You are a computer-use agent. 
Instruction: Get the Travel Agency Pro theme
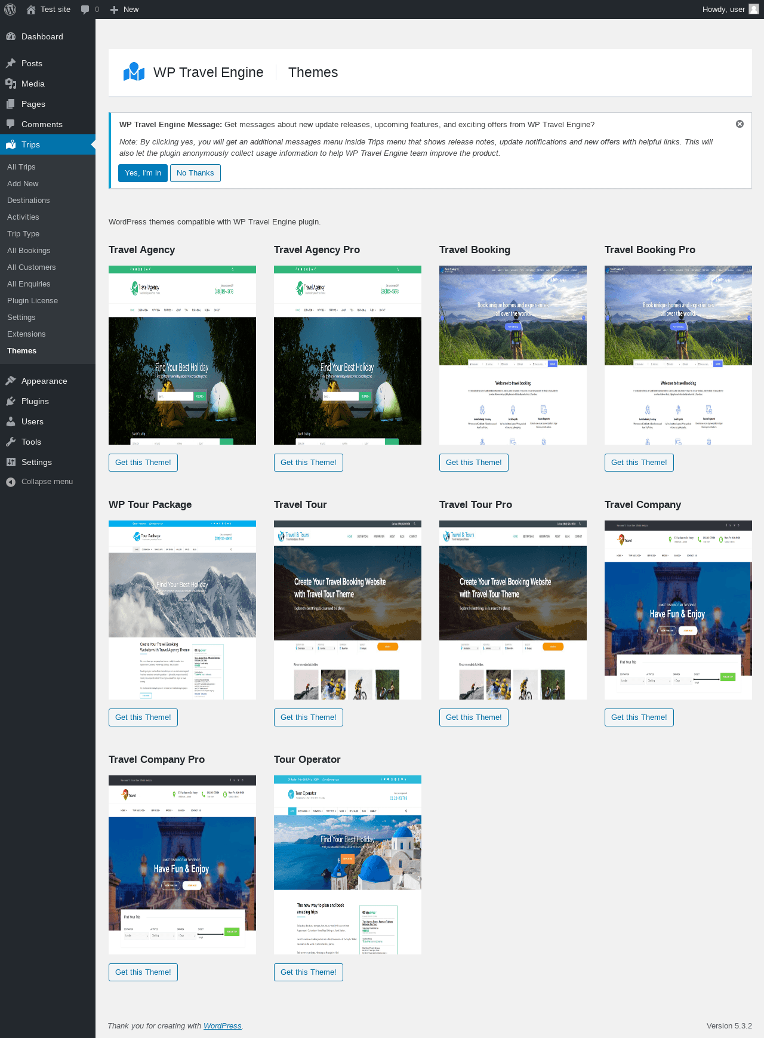pyautogui.click(x=309, y=463)
